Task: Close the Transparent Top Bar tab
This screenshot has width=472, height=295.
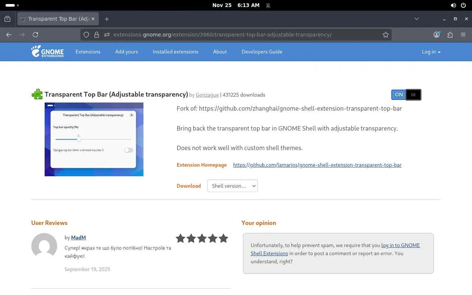Action: [93, 19]
